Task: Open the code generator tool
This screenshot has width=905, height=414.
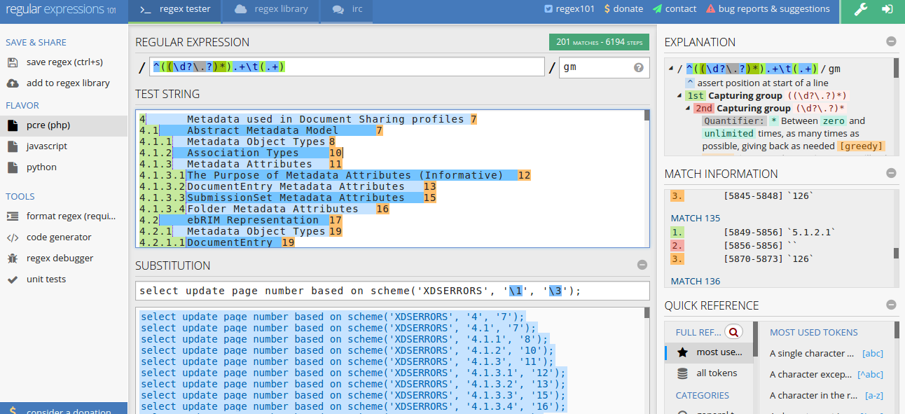Action: 59,237
